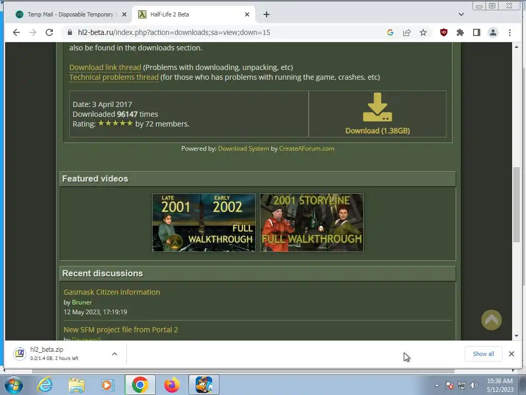Screen dimensions: 526x395
Task: Open File Explorer from the taskbar
Action: coord(77,385)
